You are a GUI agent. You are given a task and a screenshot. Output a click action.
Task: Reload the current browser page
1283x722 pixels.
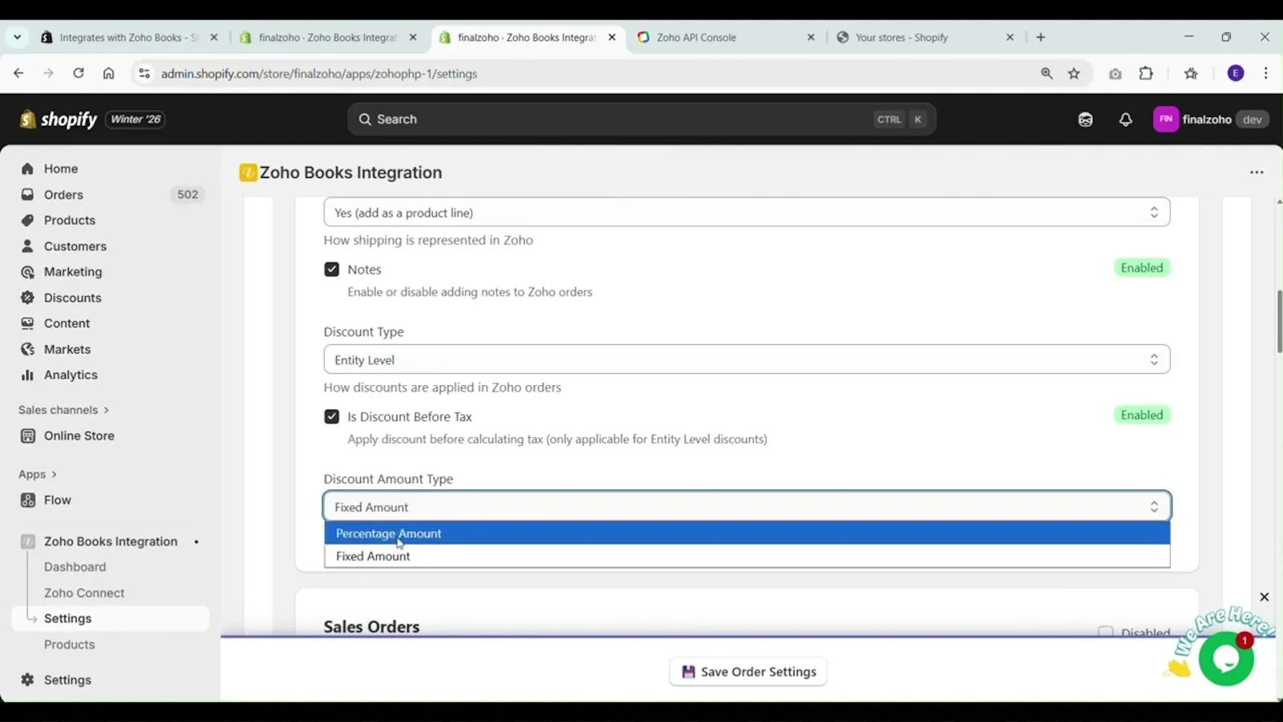pos(79,73)
